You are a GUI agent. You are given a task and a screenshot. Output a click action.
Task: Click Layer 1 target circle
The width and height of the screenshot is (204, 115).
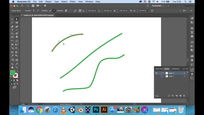coord(184,76)
